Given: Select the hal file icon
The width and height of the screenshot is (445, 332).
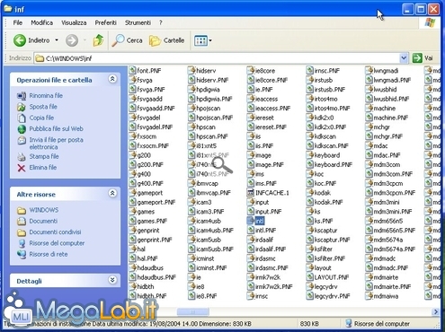Looking at the screenshot, I should 133,249.
